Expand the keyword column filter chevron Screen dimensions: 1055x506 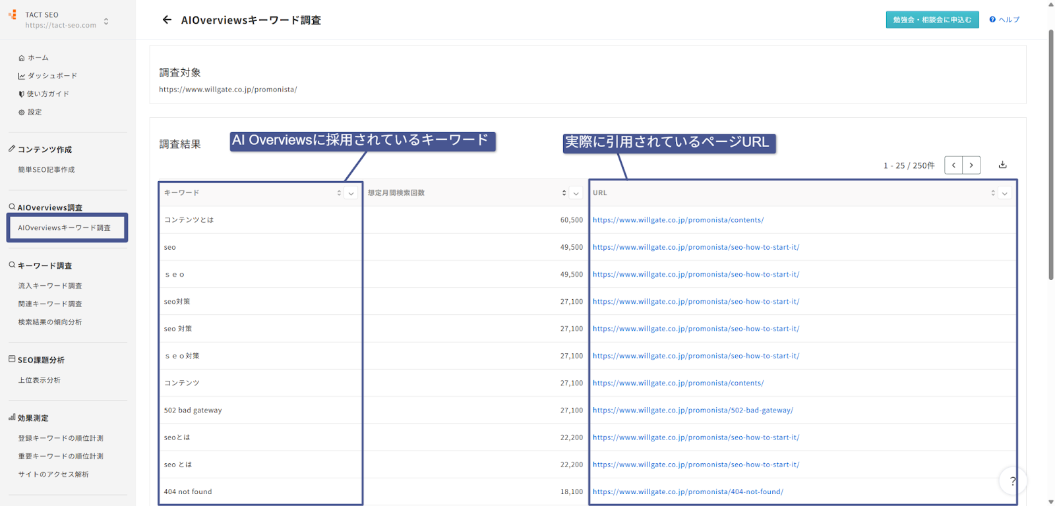point(351,193)
